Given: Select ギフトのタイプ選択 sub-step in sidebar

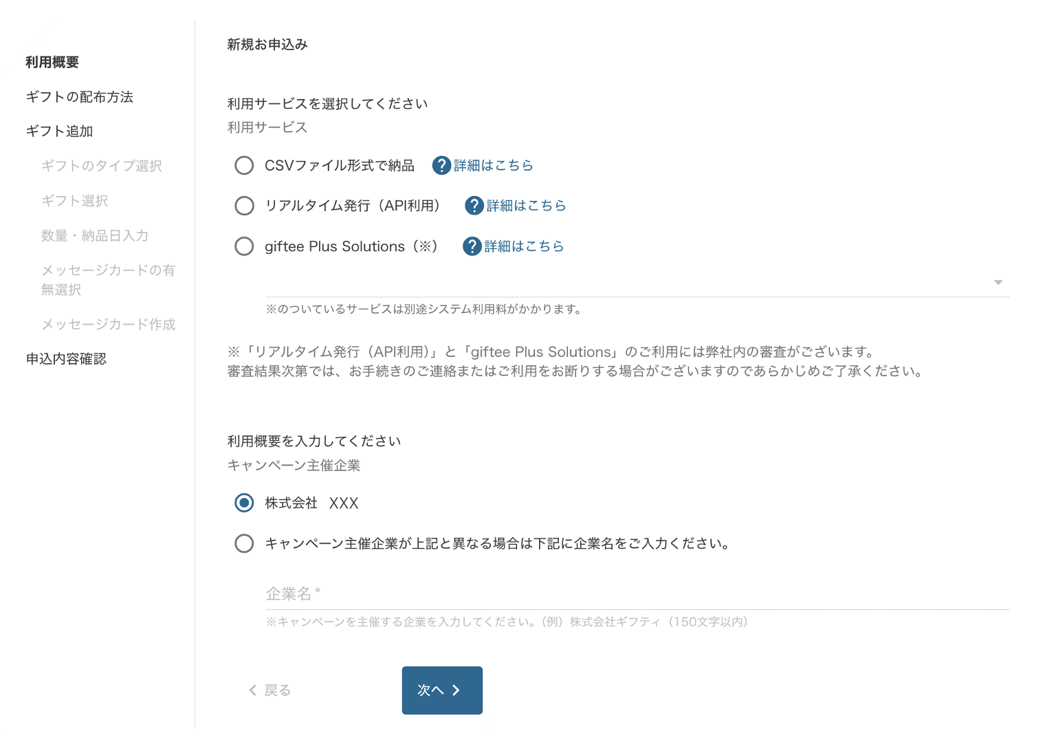Looking at the screenshot, I should pos(102,166).
